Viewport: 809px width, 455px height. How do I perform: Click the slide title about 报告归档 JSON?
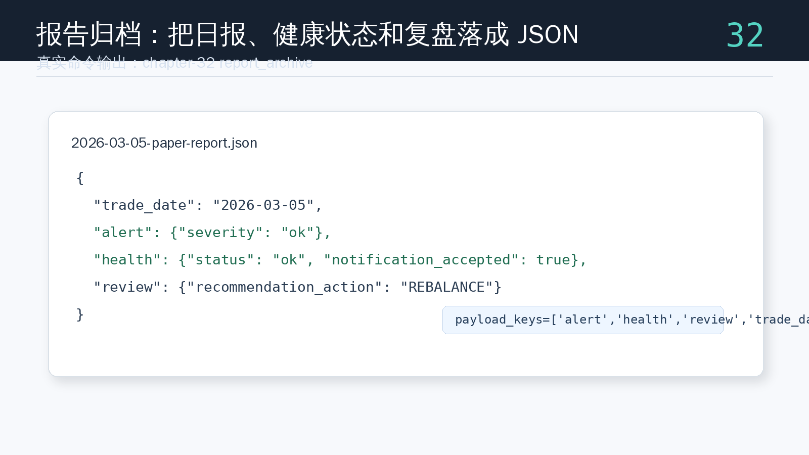coord(307,34)
